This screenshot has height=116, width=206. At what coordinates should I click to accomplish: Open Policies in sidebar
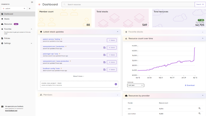tap(7, 38)
